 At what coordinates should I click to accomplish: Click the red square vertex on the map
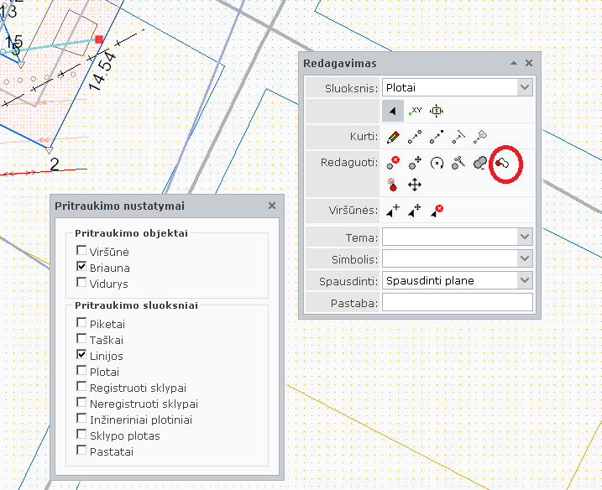click(x=99, y=39)
